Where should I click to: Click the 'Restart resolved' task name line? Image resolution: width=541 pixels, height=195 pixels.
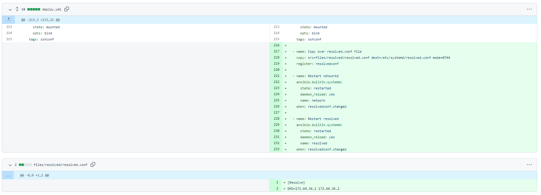click(317, 119)
